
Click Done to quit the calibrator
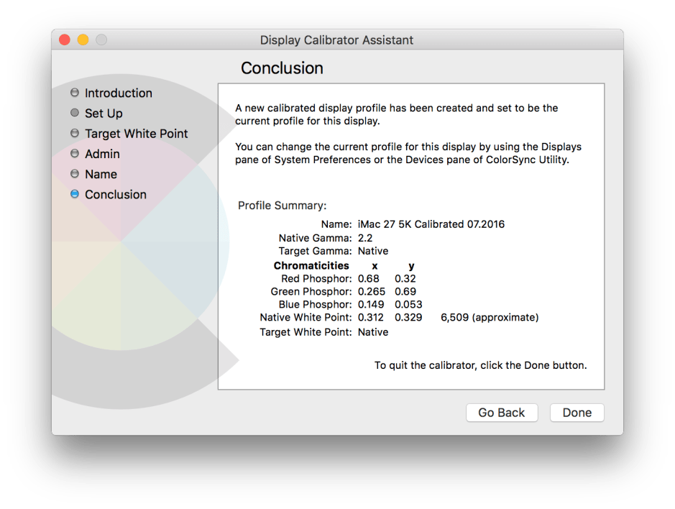click(x=577, y=413)
